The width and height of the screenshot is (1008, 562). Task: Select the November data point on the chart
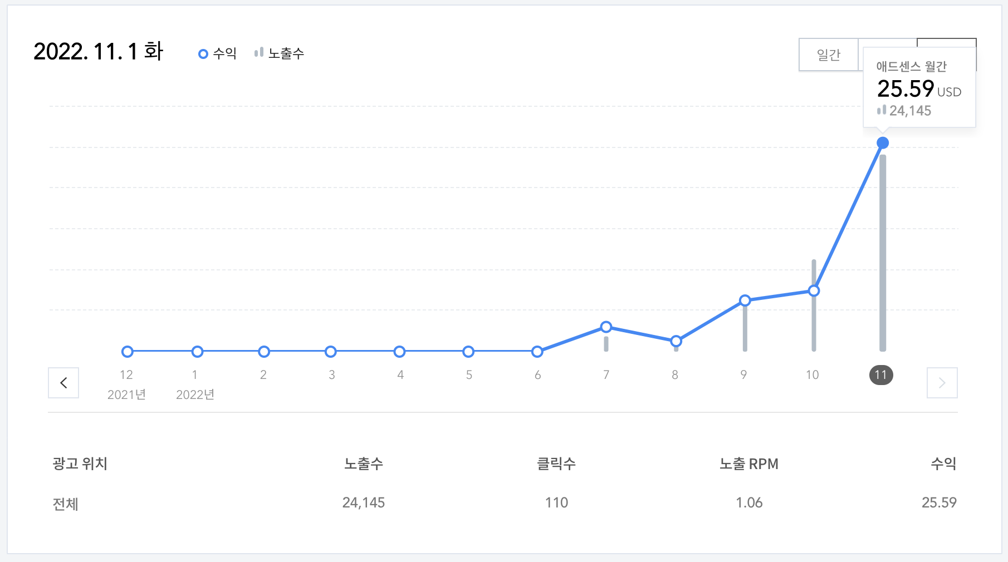point(882,143)
